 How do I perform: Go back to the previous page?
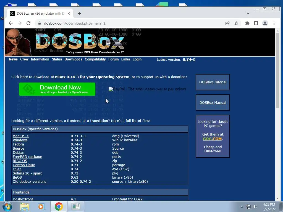tap(11, 23)
